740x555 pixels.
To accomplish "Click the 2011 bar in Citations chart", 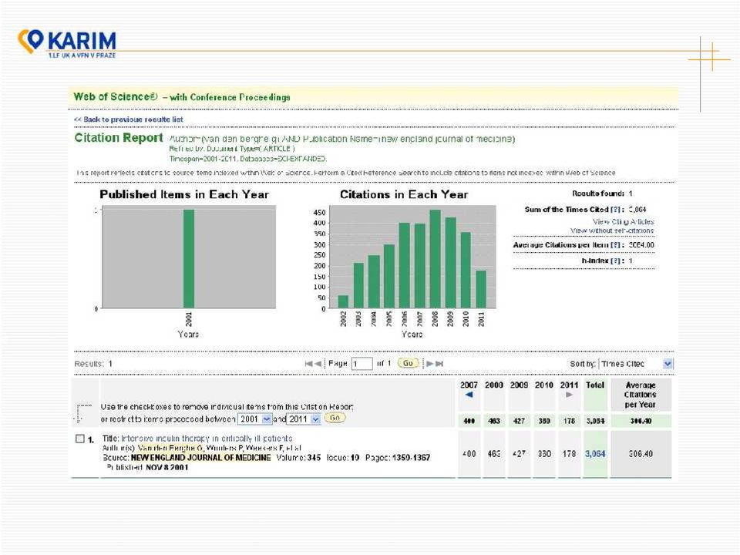I will click(481, 290).
